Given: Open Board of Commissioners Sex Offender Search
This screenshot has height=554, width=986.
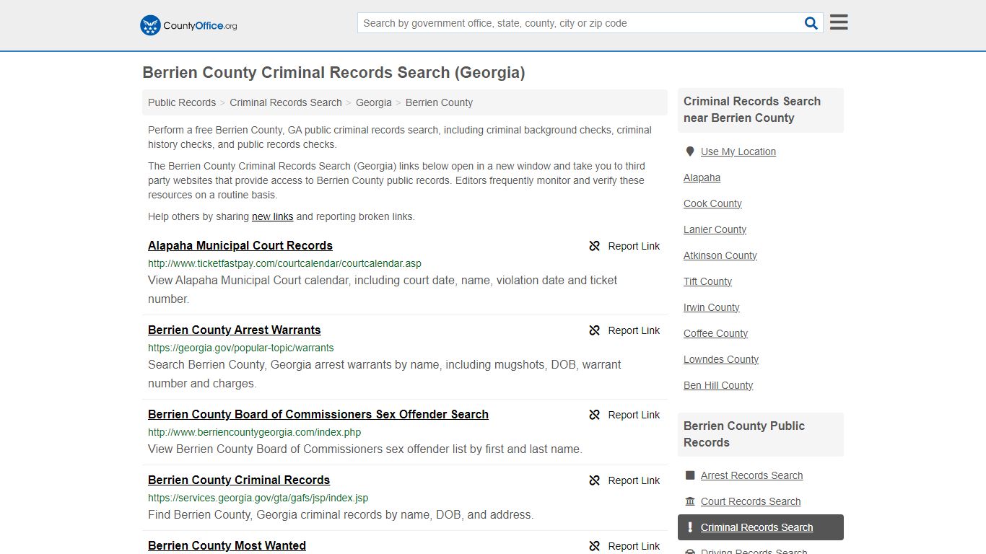Looking at the screenshot, I should (318, 414).
